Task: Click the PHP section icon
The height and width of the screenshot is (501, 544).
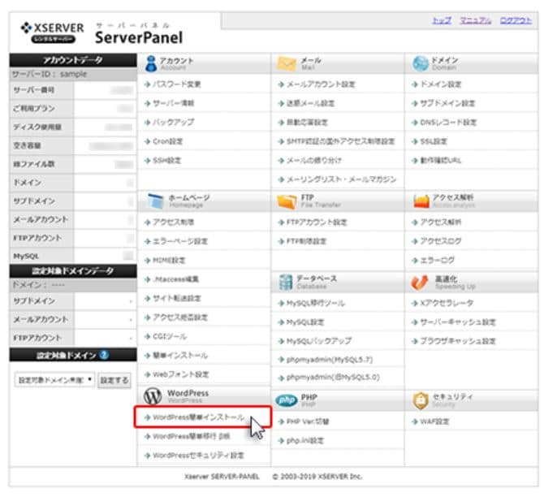Action: click(x=286, y=400)
